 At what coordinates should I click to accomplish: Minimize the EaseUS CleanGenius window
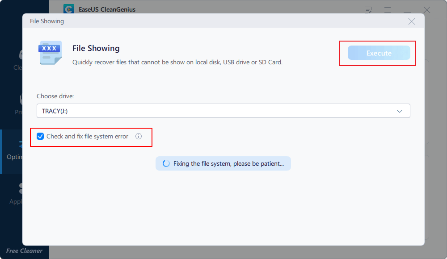(407, 10)
